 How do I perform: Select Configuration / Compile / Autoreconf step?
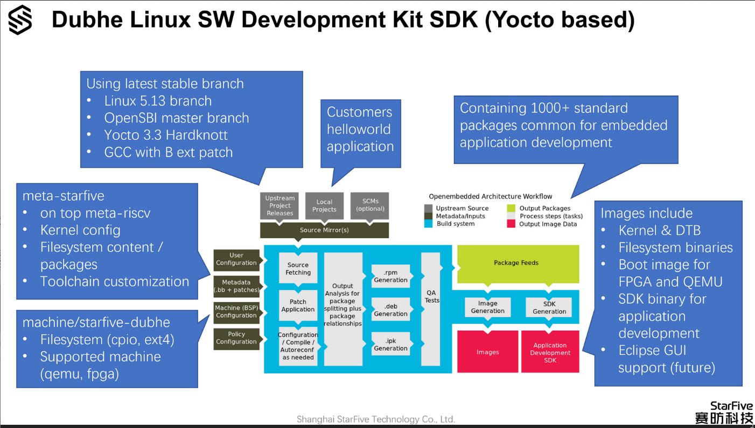[298, 346]
